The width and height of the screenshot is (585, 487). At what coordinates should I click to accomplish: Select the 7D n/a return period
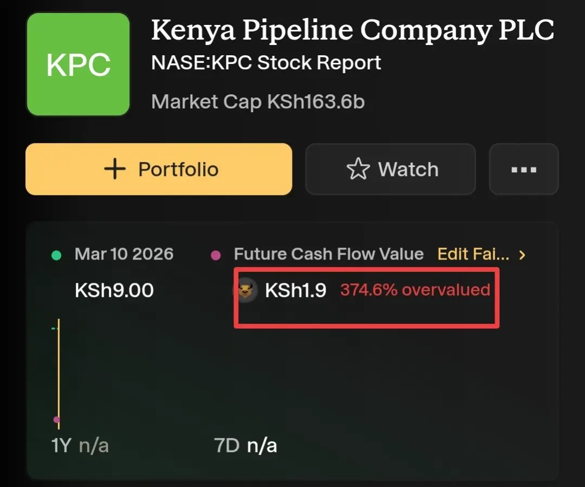tap(245, 445)
